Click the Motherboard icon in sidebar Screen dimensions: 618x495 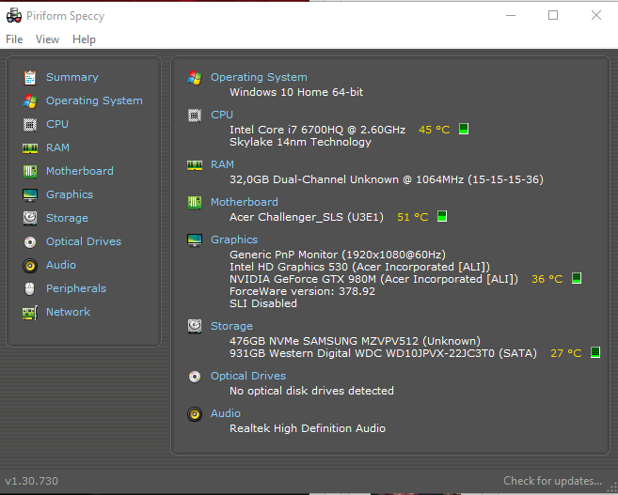[x=30, y=171]
